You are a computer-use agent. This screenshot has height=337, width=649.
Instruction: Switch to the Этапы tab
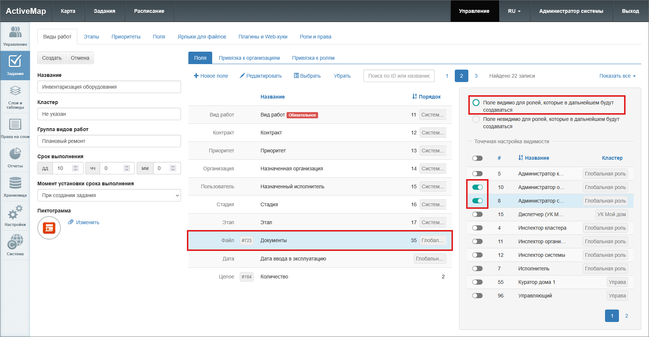(x=91, y=37)
